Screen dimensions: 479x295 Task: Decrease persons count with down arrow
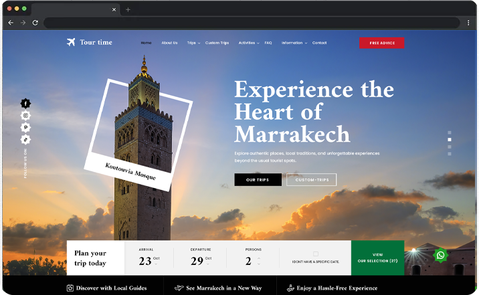point(259,264)
